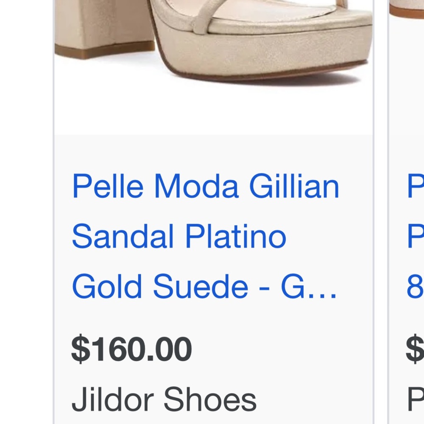
Task: Click the word Gillian in product title
Action: tap(293, 187)
